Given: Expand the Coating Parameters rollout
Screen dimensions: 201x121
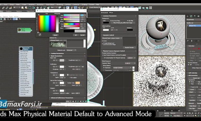Looking at the screenshot, I should [x=68, y=53].
